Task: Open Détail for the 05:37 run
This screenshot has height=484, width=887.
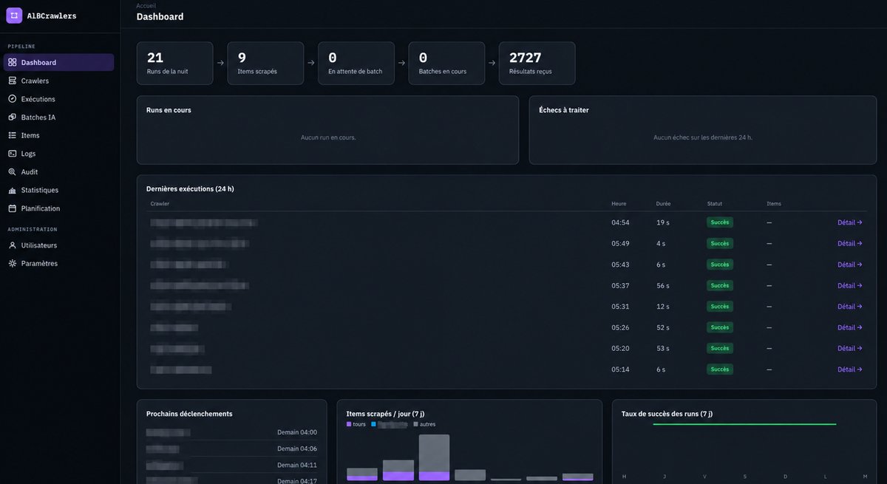Action: coord(850,285)
